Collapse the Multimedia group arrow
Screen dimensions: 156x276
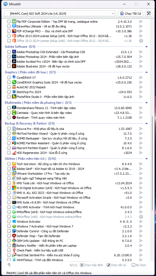tap(146, 103)
